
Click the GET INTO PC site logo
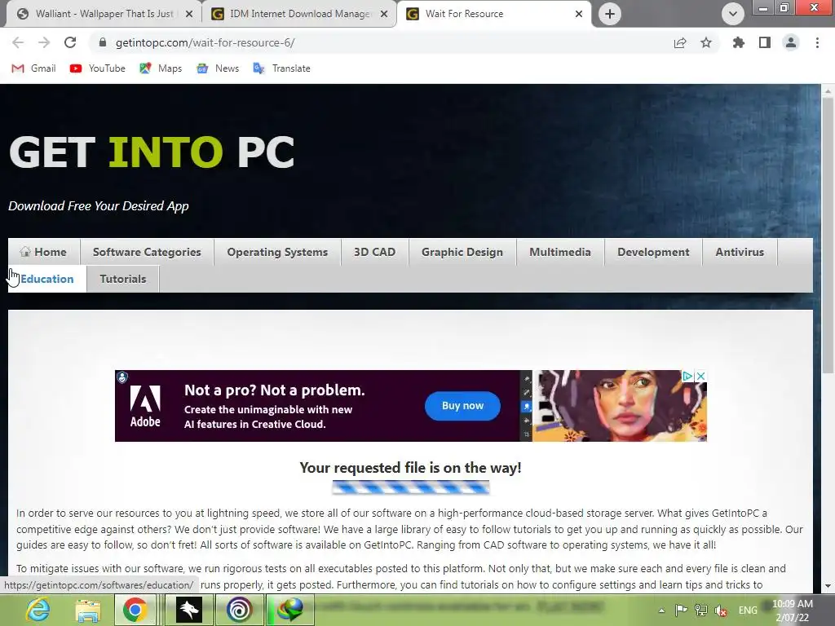pos(152,152)
